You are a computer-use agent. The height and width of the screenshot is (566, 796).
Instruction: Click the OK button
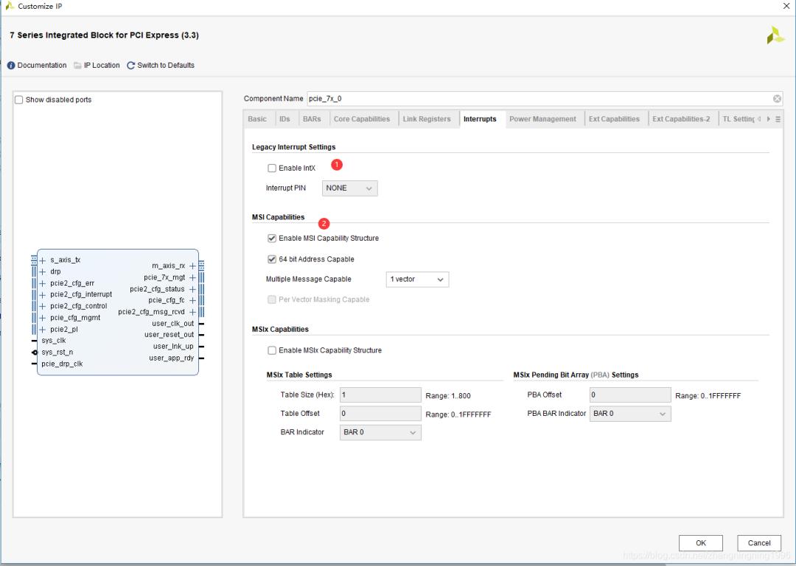[x=701, y=543]
